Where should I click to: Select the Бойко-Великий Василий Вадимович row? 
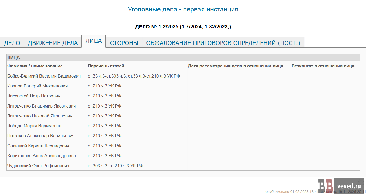click(x=44, y=76)
